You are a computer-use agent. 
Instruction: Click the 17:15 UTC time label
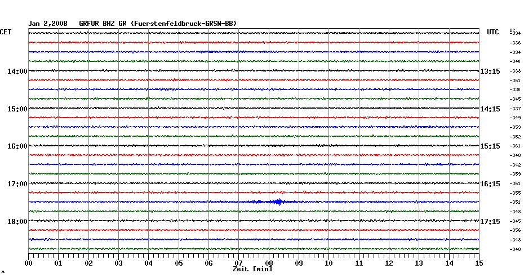[x=490, y=222]
